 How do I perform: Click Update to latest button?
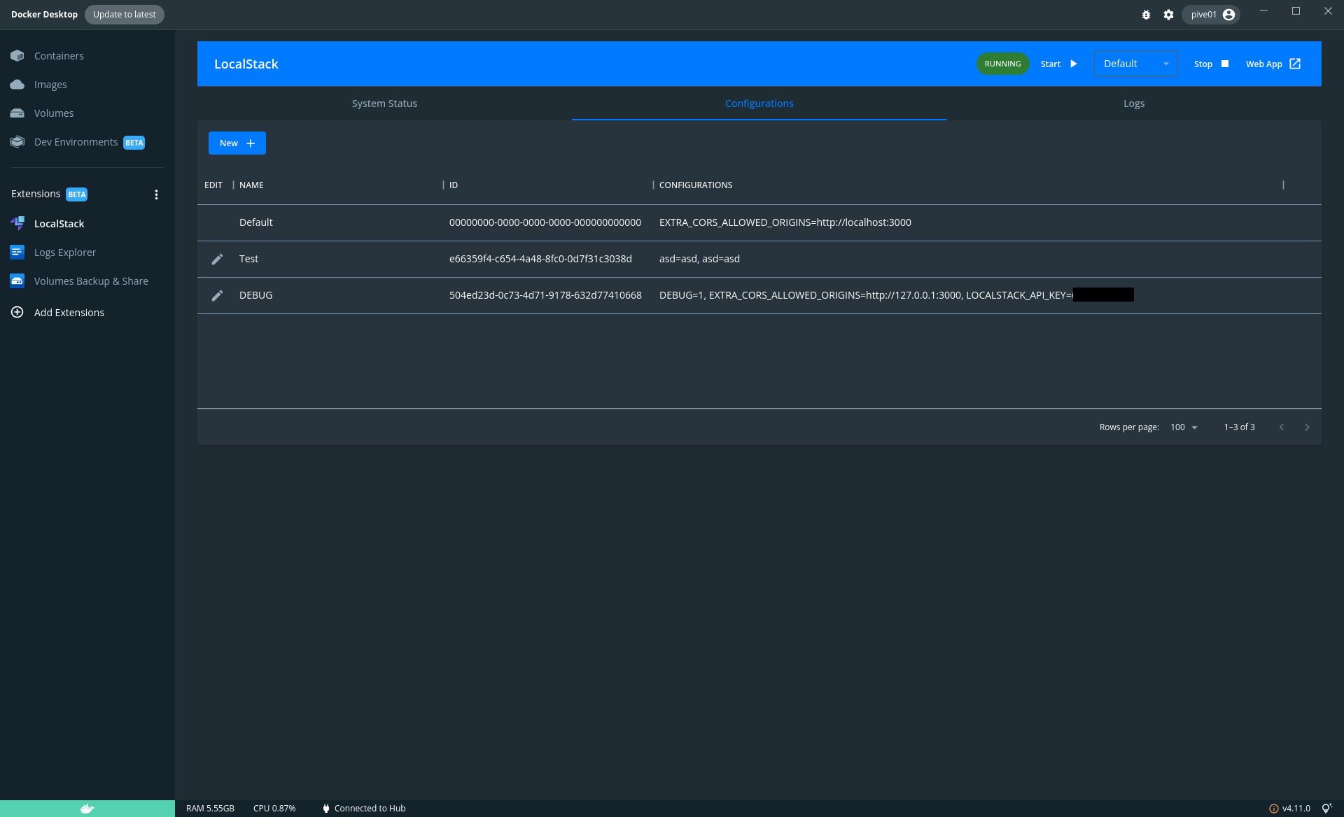coord(125,15)
